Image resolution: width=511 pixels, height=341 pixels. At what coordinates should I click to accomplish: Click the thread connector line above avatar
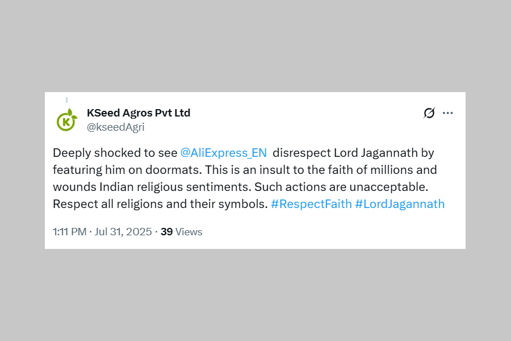click(x=66, y=100)
